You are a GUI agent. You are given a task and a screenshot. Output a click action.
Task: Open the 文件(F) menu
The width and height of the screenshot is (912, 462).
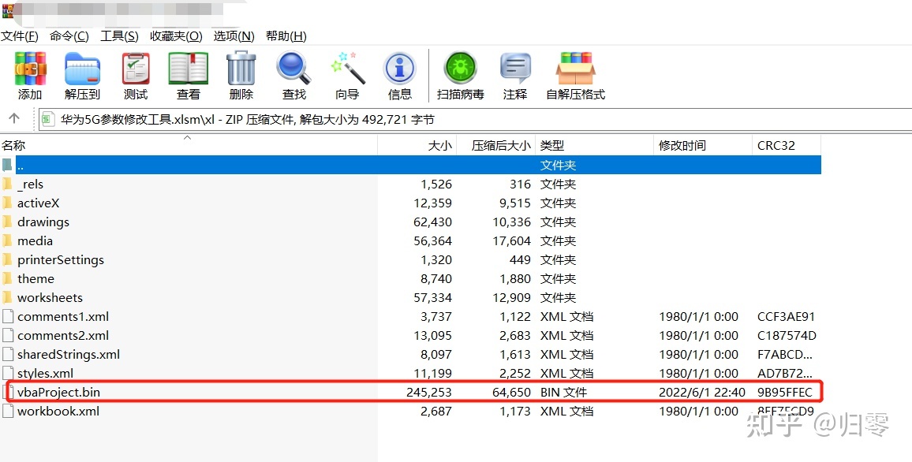click(x=19, y=36)
